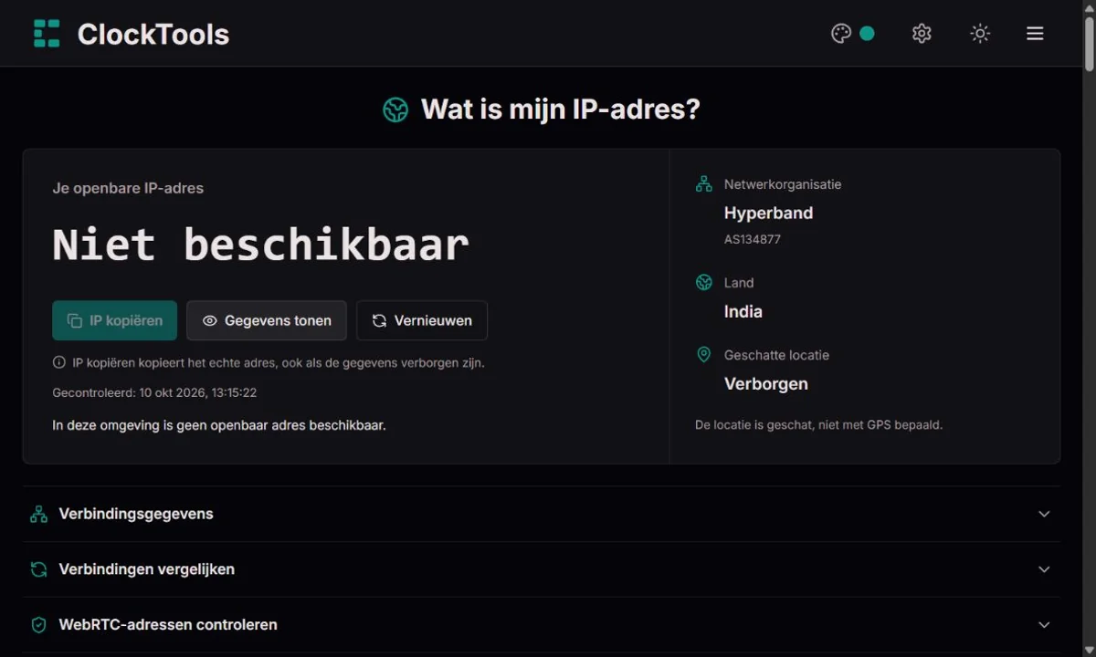Click the Verbindingsgegevens section icon
The image size is (1096, 657).
[x=38, y=514]
